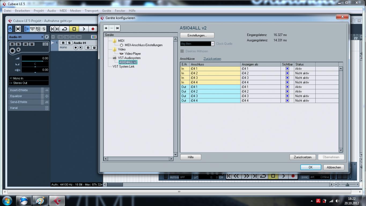
Task: Open the Datei menu
Action: pyautogui.click(x=8, y=11)
